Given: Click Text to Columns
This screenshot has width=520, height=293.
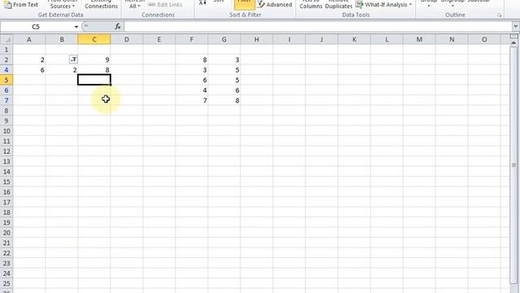Looking at the screenshot, I should point(310,5).
